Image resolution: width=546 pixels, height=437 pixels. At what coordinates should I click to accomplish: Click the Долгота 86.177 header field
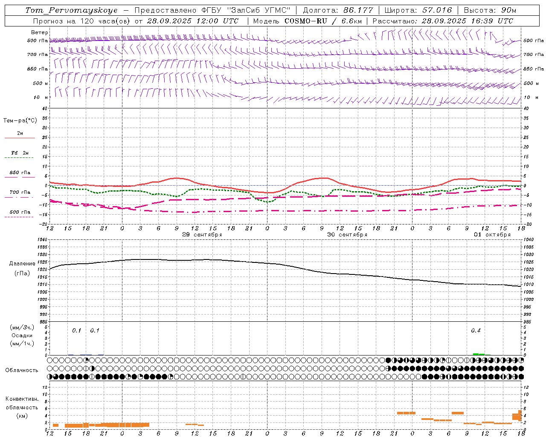coord(338,10)
